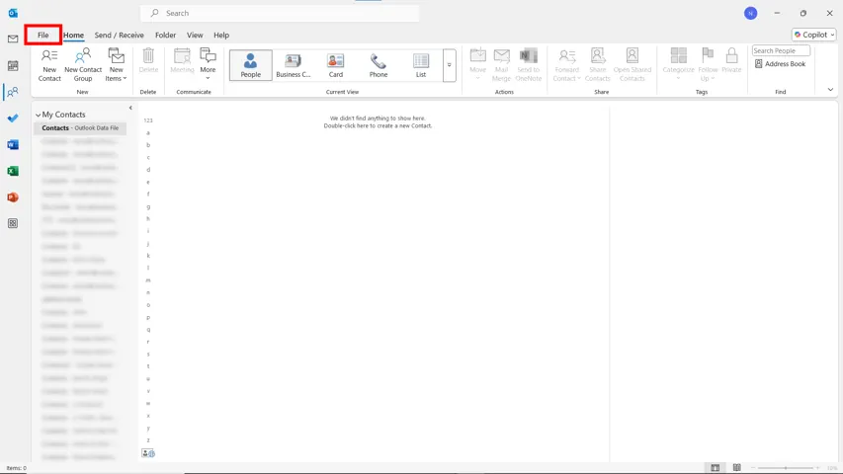
Task: Open the Folder ribbon tab
Action: pos(166,35)
